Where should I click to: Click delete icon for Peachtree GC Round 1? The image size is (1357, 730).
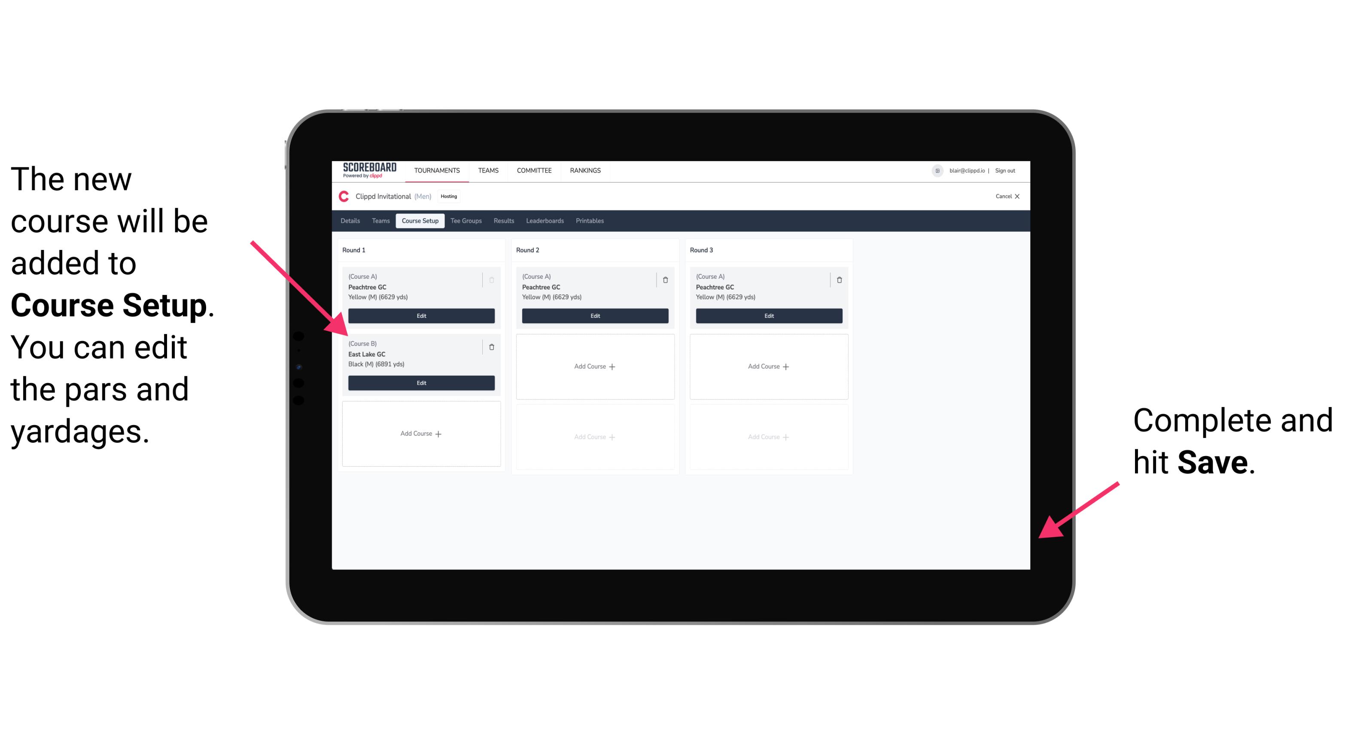[493, 277]
